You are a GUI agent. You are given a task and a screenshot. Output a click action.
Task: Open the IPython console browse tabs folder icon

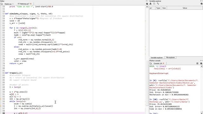[x=150, y=63]
